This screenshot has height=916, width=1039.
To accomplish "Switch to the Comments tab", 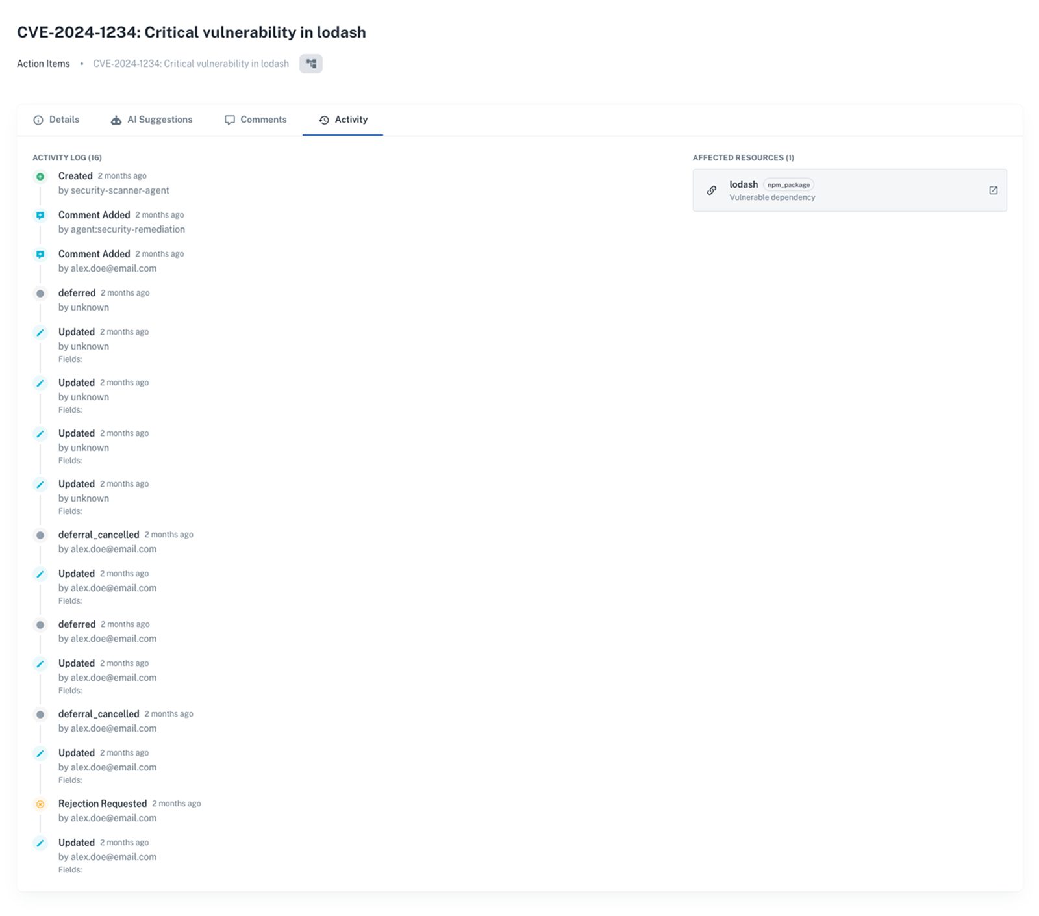I will (263, 120).
